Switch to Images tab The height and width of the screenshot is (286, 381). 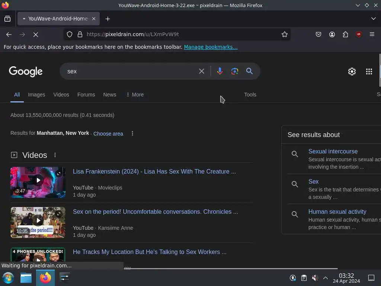36,95
